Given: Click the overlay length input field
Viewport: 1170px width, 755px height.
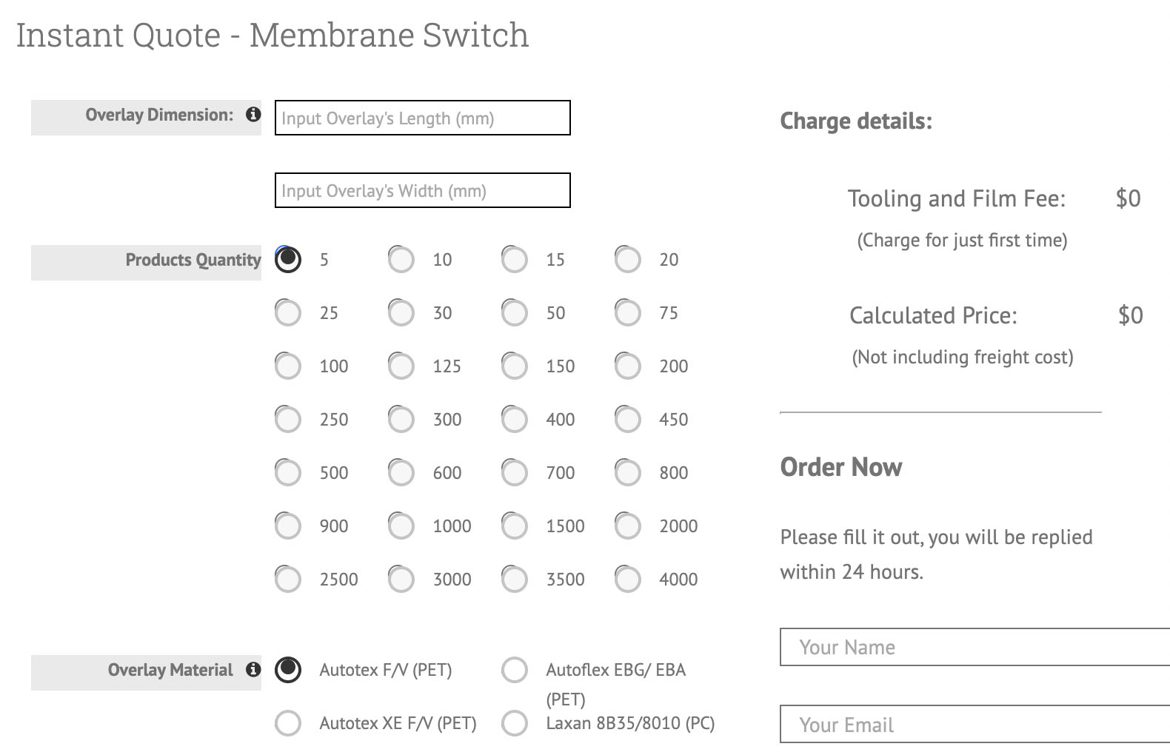Looking at the screenshot, I should (422, 118).
